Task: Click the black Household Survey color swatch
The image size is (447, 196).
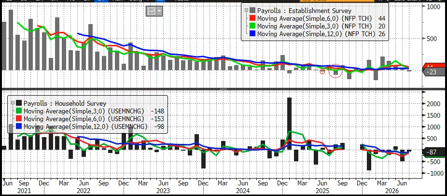Action: pyautogui.click(x=19, y=103)
